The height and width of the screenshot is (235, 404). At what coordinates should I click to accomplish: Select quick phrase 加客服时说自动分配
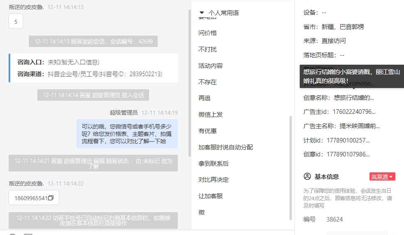coord(226,147)
